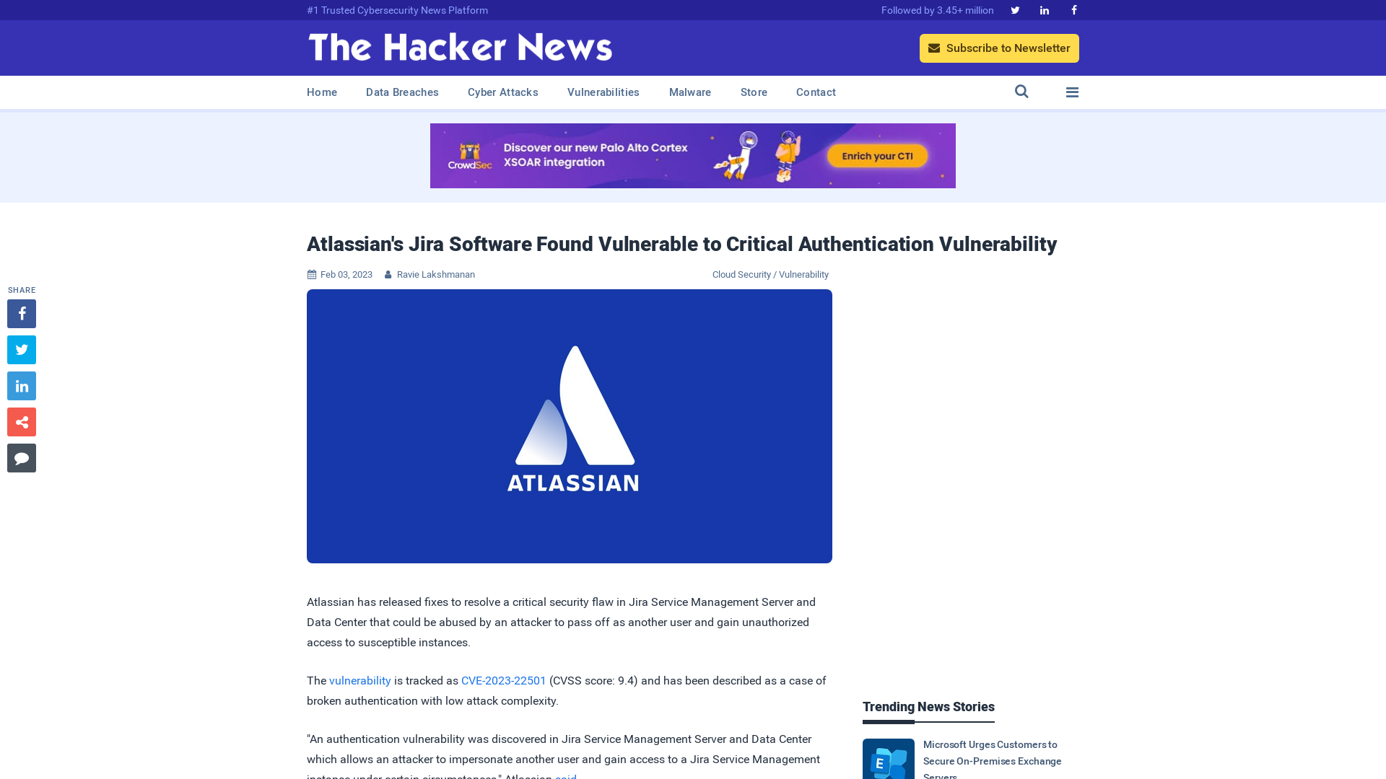This screenshot has width=1386, height=779.
Task: Click the Atlassian article thumbnail image
Action: pyautogui.click(x=570, y=425)
